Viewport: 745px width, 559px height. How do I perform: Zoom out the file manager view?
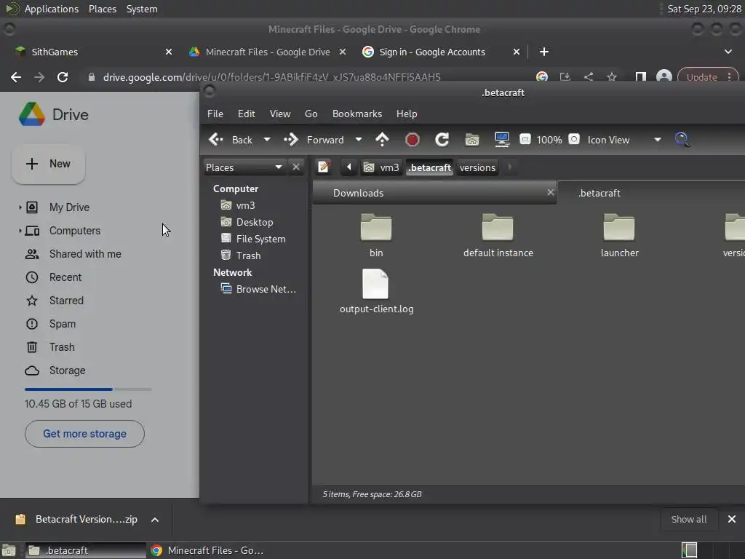(x=525, y=139)
